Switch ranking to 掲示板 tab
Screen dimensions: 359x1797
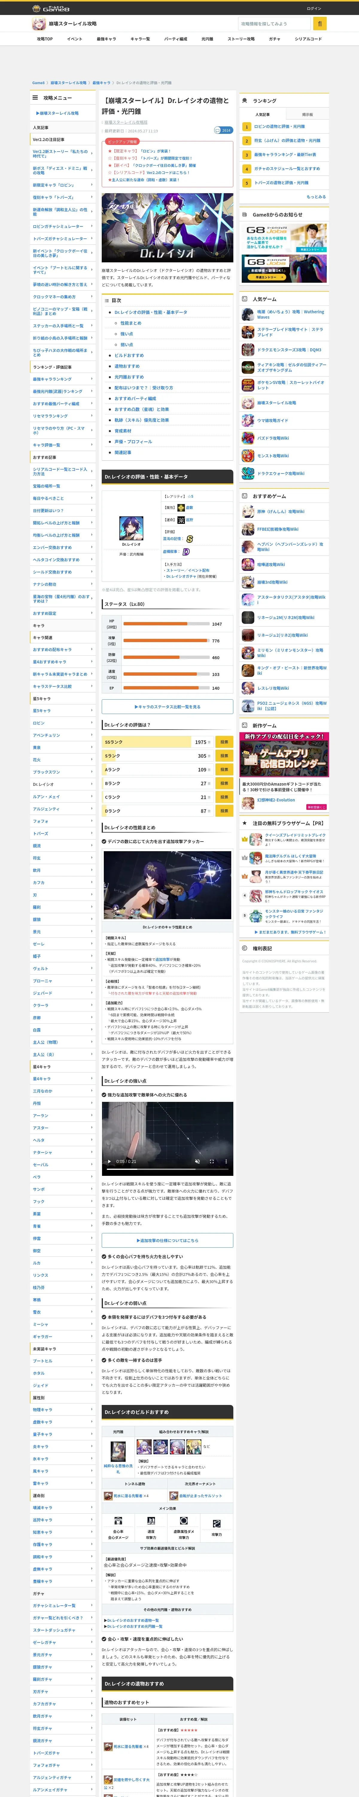point(308,114)
